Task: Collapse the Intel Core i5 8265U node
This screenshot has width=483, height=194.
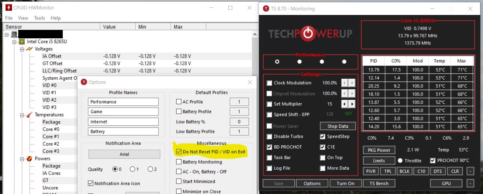Action: click(14, 42)
